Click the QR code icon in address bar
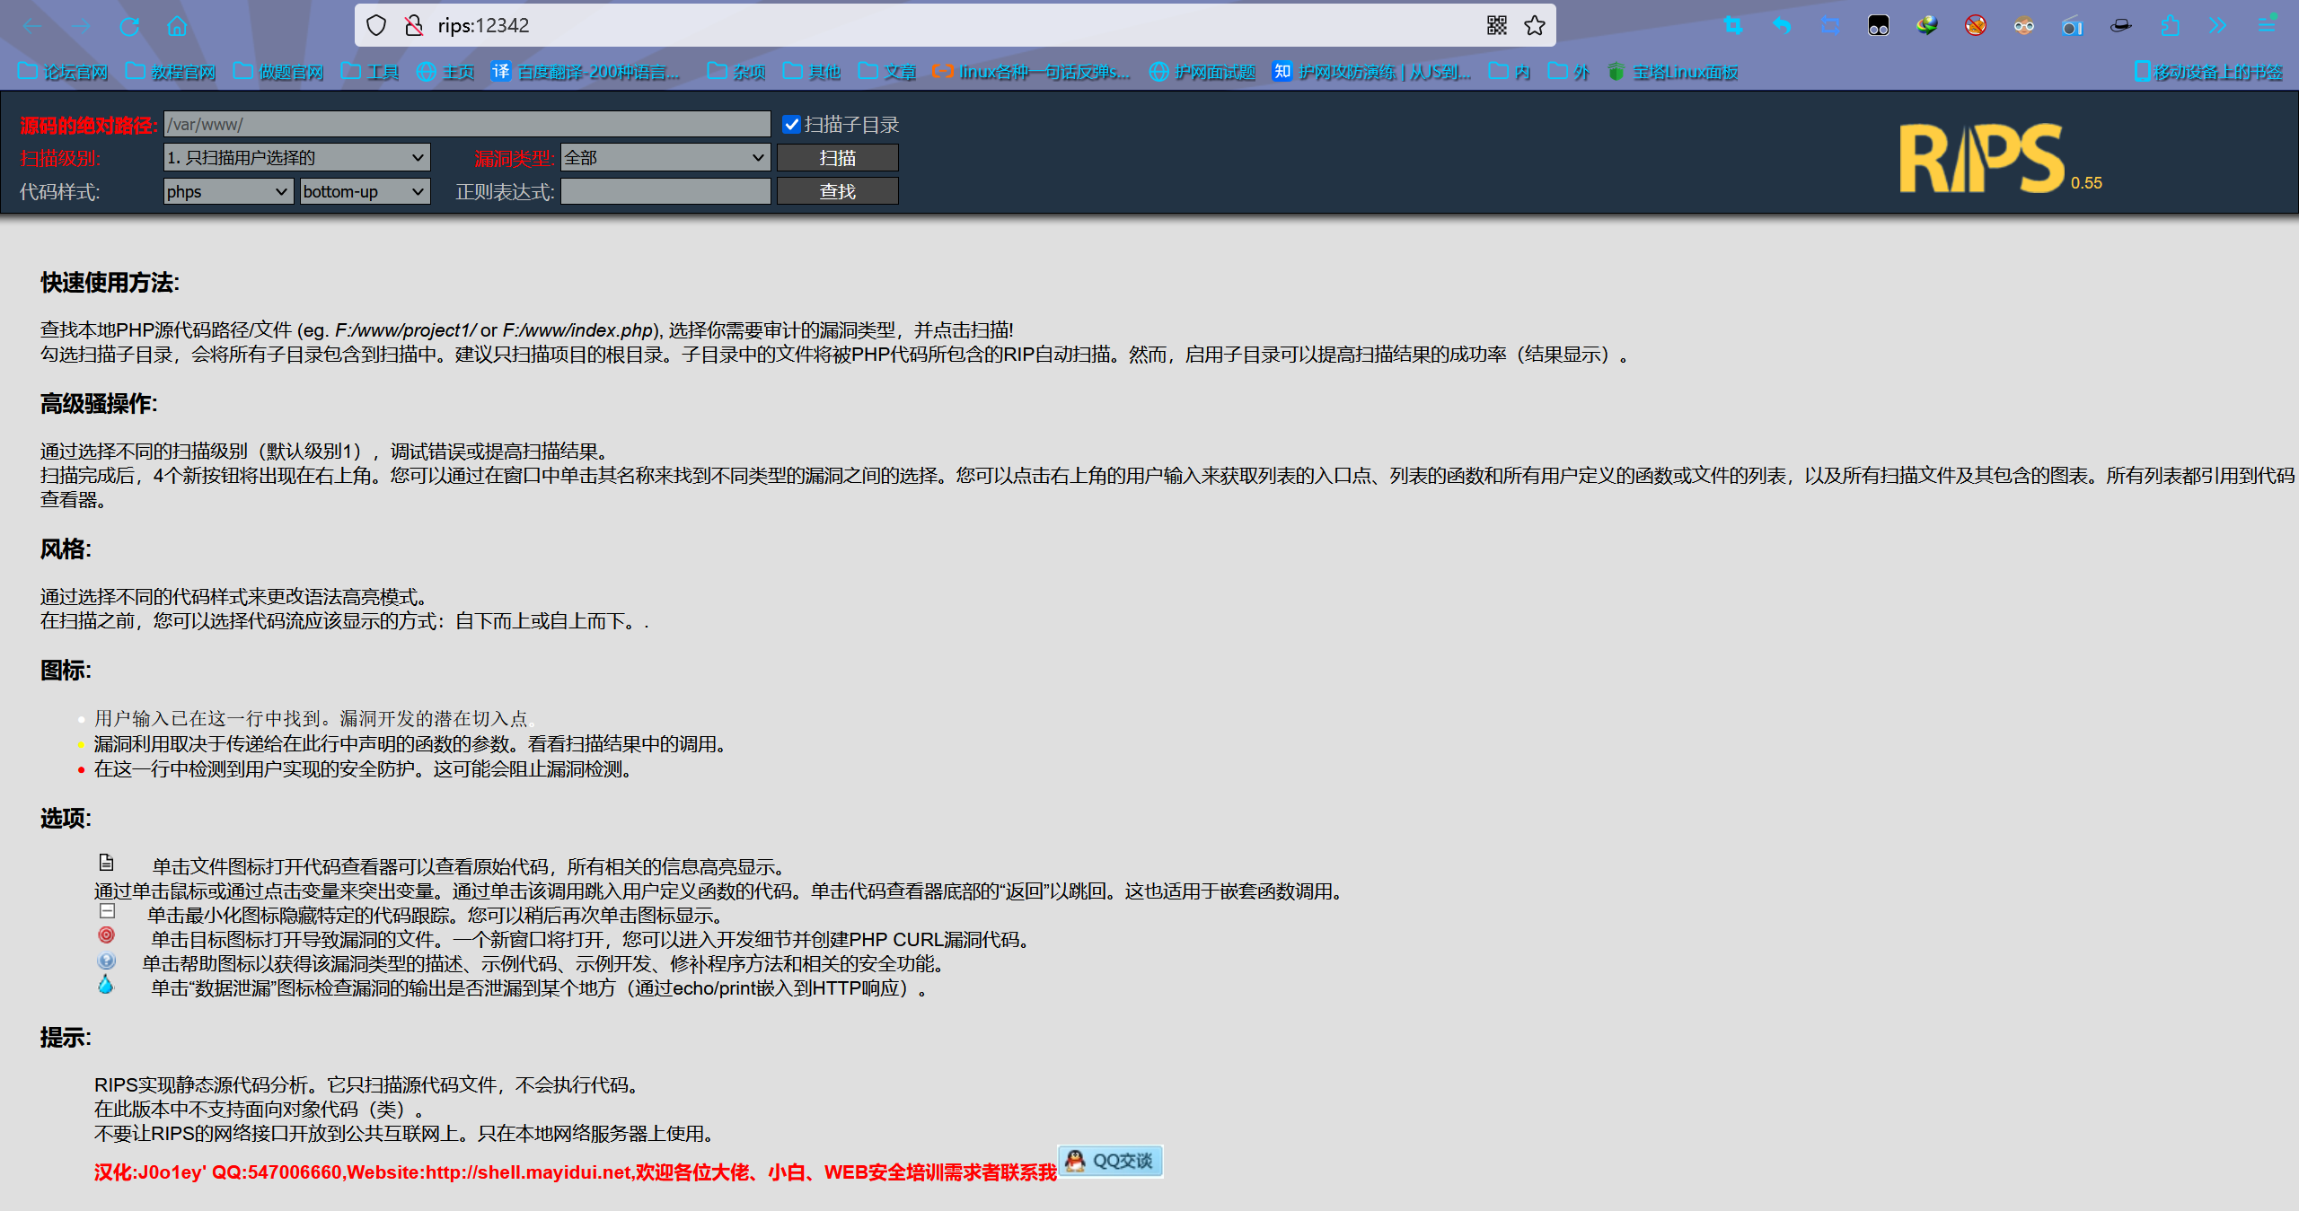The width and height of the screenshot is (2299, 1211). click(x=1496, y=25)
